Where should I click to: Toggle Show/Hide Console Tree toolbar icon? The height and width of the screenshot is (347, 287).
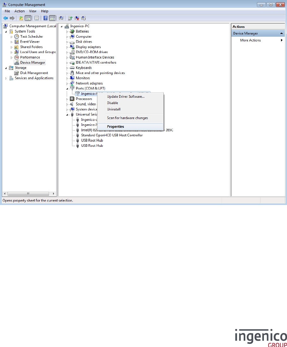(28, 18)
